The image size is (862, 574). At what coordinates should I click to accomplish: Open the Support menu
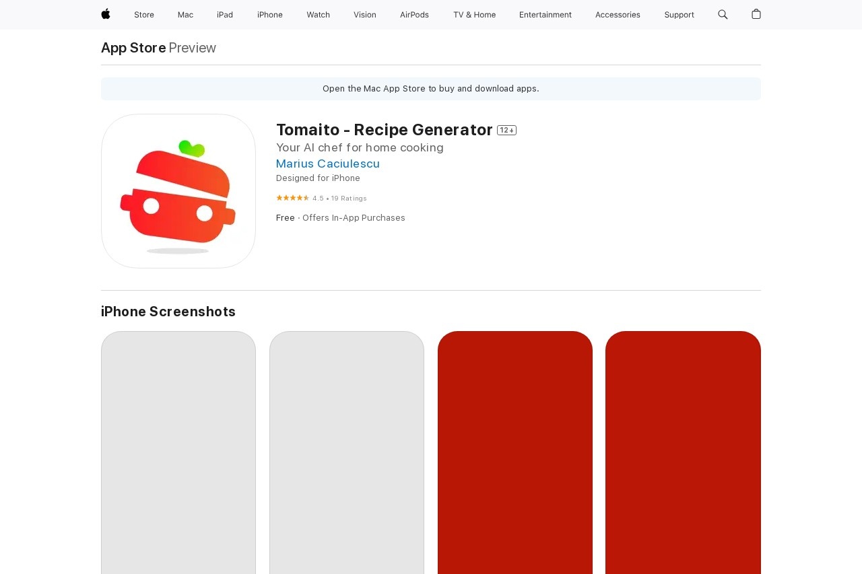tap(679, 15)
